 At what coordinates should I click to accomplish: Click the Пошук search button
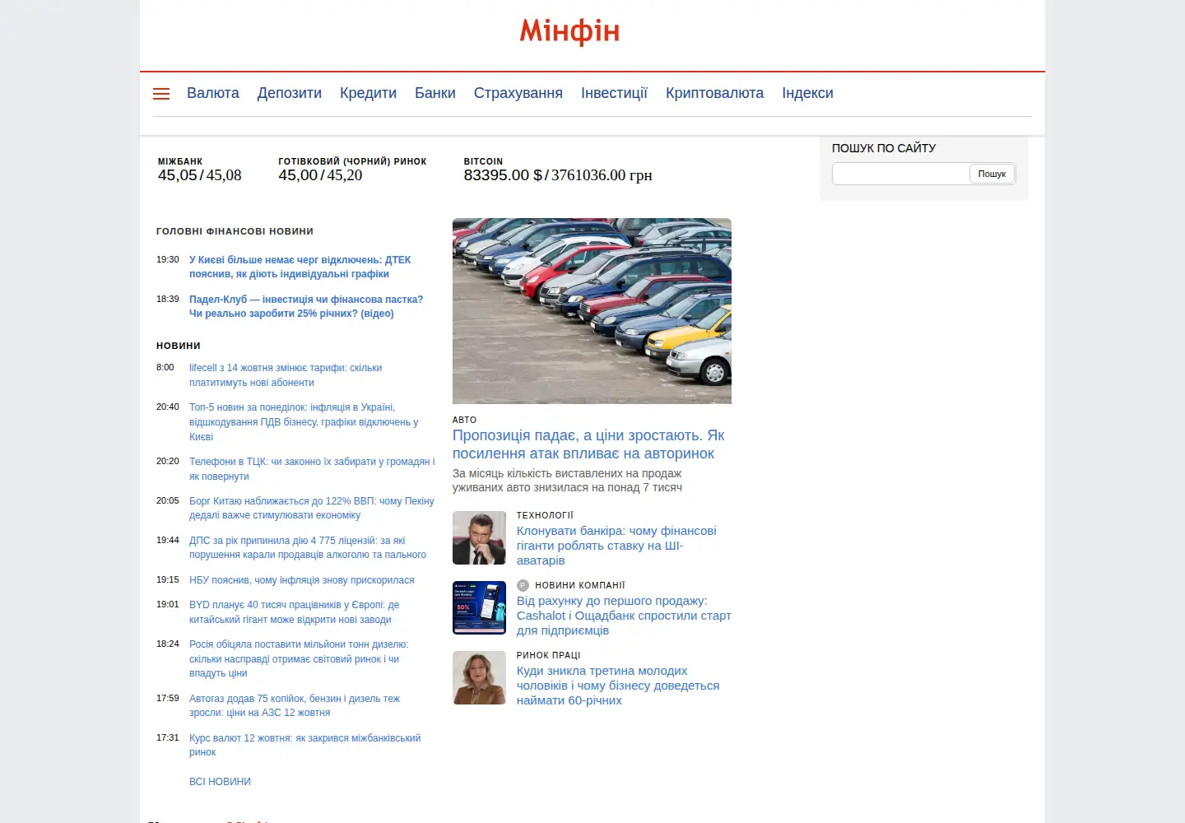[x=992, y=174]
